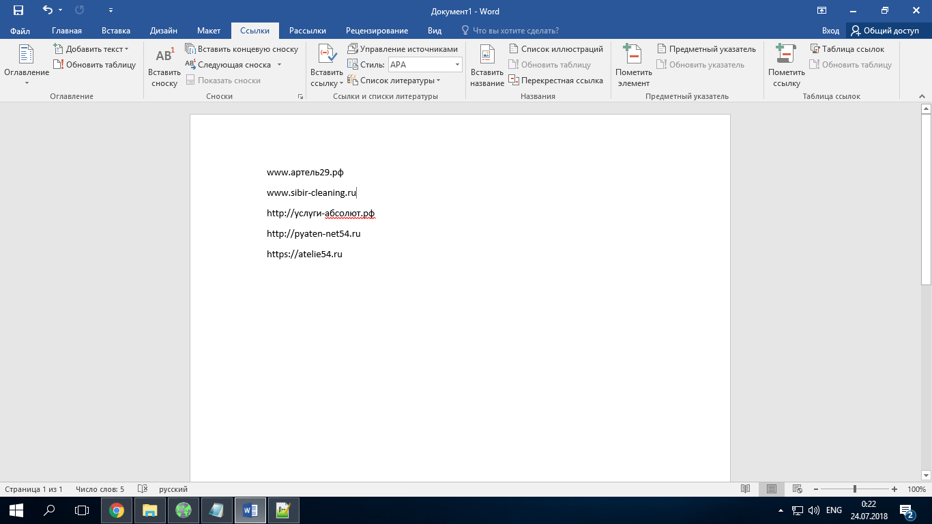Open File Explorer from the taskbar

click(x=150, y=510)
